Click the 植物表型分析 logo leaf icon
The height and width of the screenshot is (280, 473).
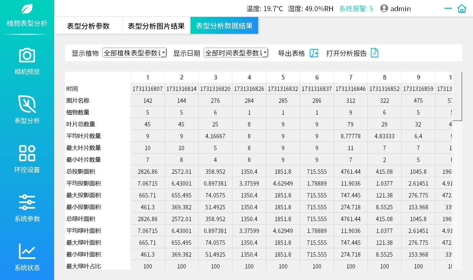[x=27, y=9]
